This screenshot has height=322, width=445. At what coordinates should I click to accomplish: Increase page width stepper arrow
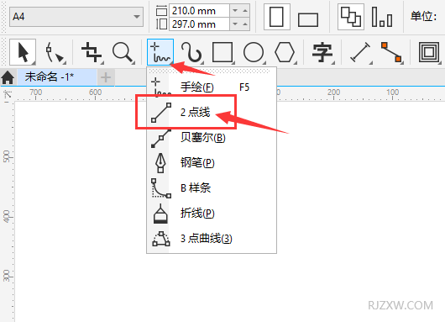245,11
